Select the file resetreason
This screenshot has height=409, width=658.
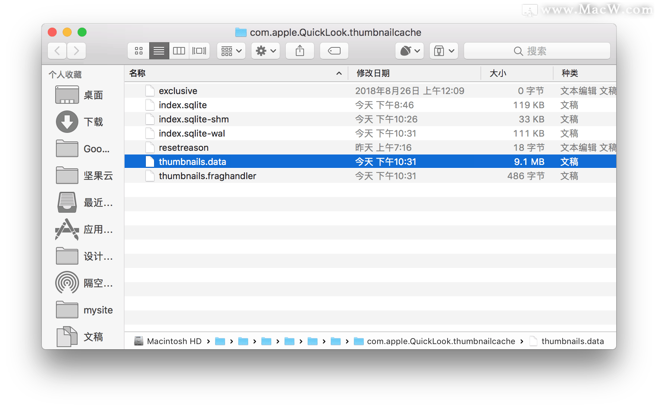370,147
